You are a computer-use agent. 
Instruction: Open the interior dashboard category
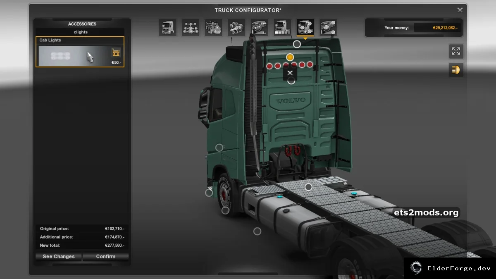point(259,28)
